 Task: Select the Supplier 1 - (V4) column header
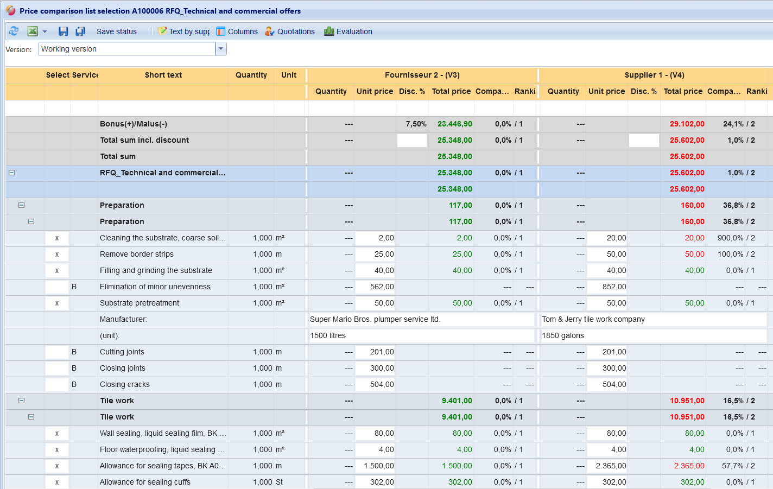[x=654, y=75]
